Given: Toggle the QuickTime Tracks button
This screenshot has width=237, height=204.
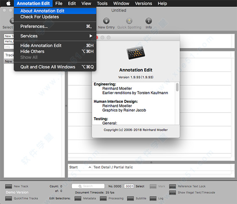Looking at the screenshot, I should [9, 198].
